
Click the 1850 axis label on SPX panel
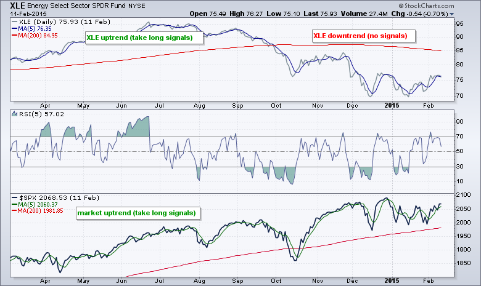(463, 263)
